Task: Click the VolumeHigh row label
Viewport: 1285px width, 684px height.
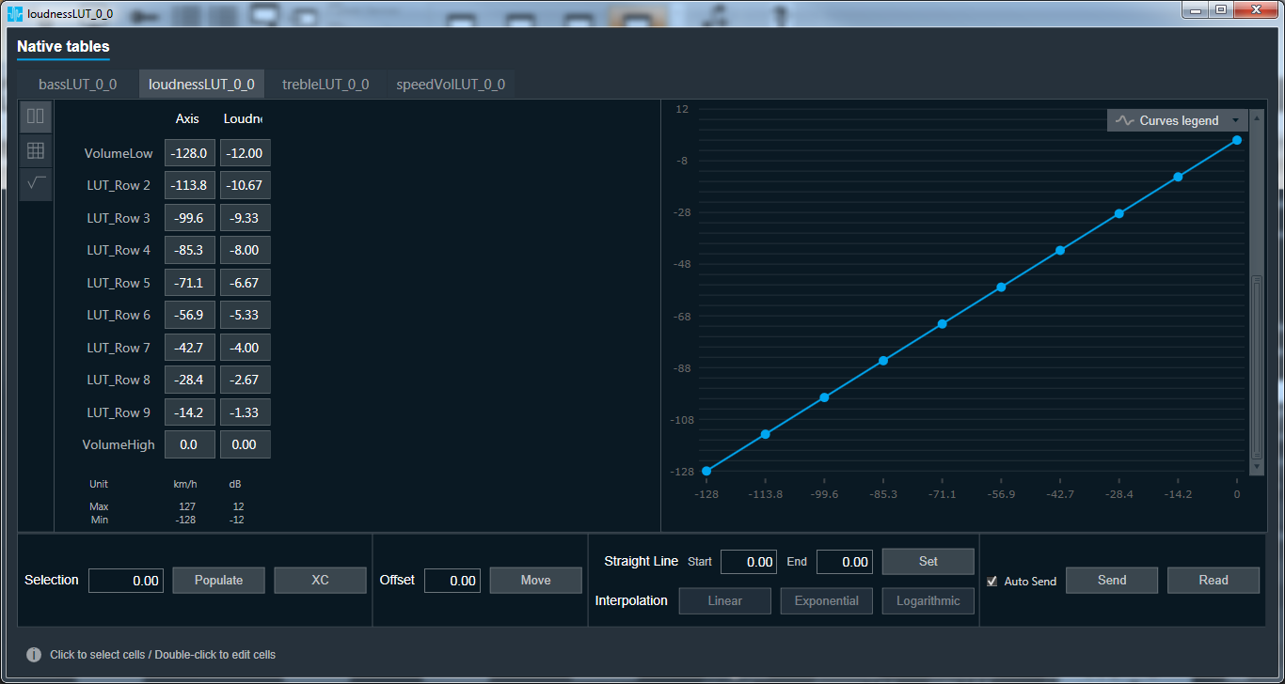Action: click(x=119, y=444)
